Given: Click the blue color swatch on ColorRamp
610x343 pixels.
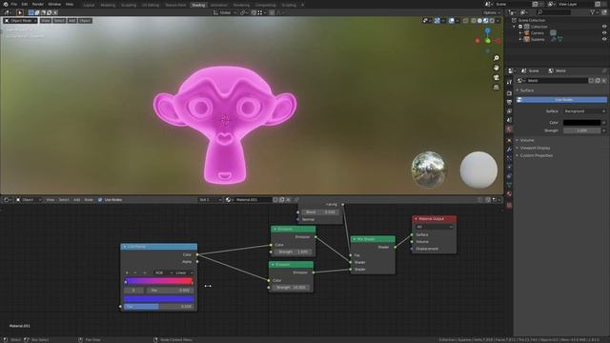Looking at the screenshot, I should [159, 299].
